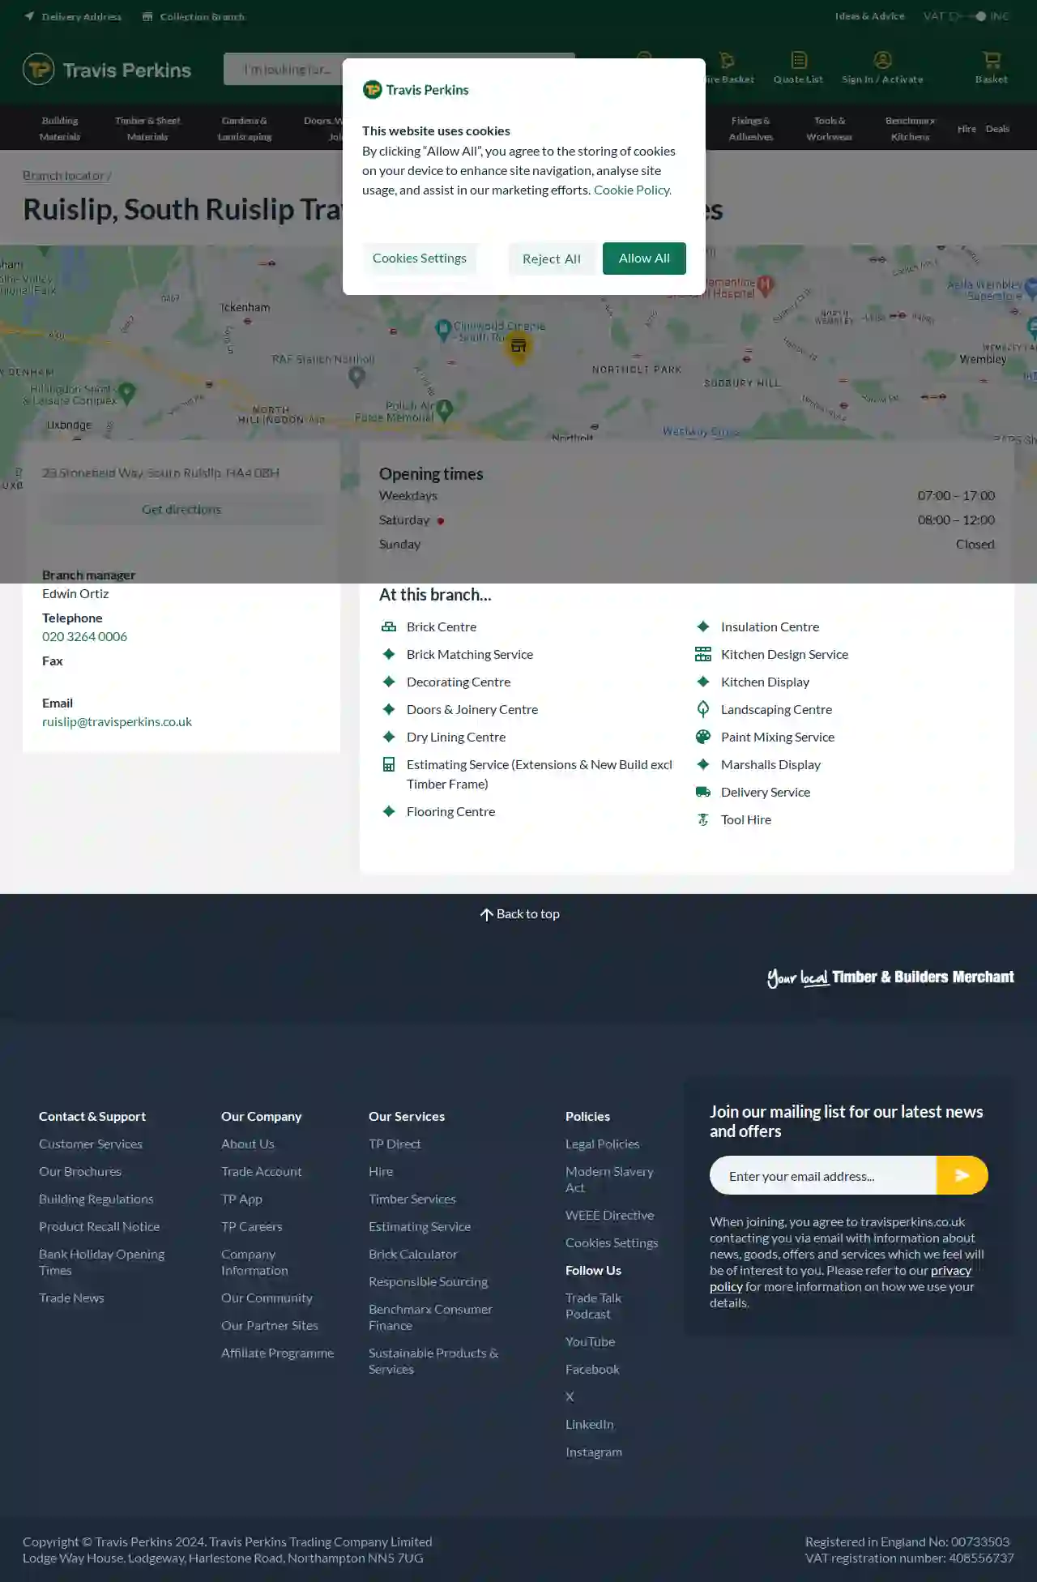Open the X social footer link
1037x1582 pixels.
(x=570, y=1396)
